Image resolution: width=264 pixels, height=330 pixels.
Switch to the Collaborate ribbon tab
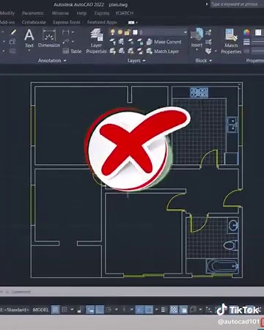pyautogui.click(x=34, y=22)
